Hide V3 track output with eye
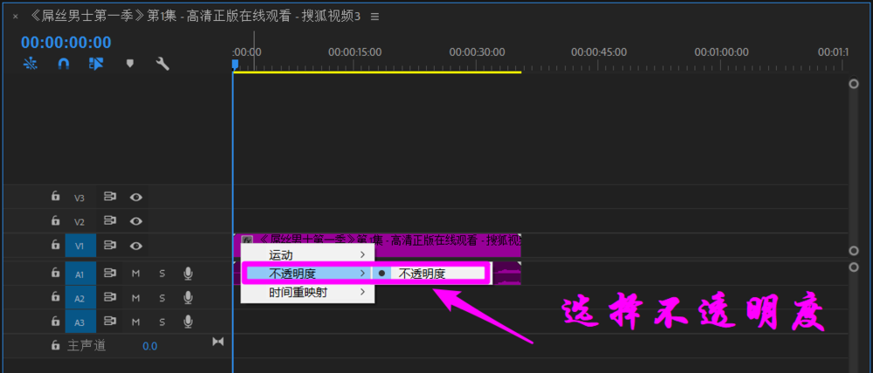This screenshot has height=373, width=873. pyautogui.click(x=136, y=197)
